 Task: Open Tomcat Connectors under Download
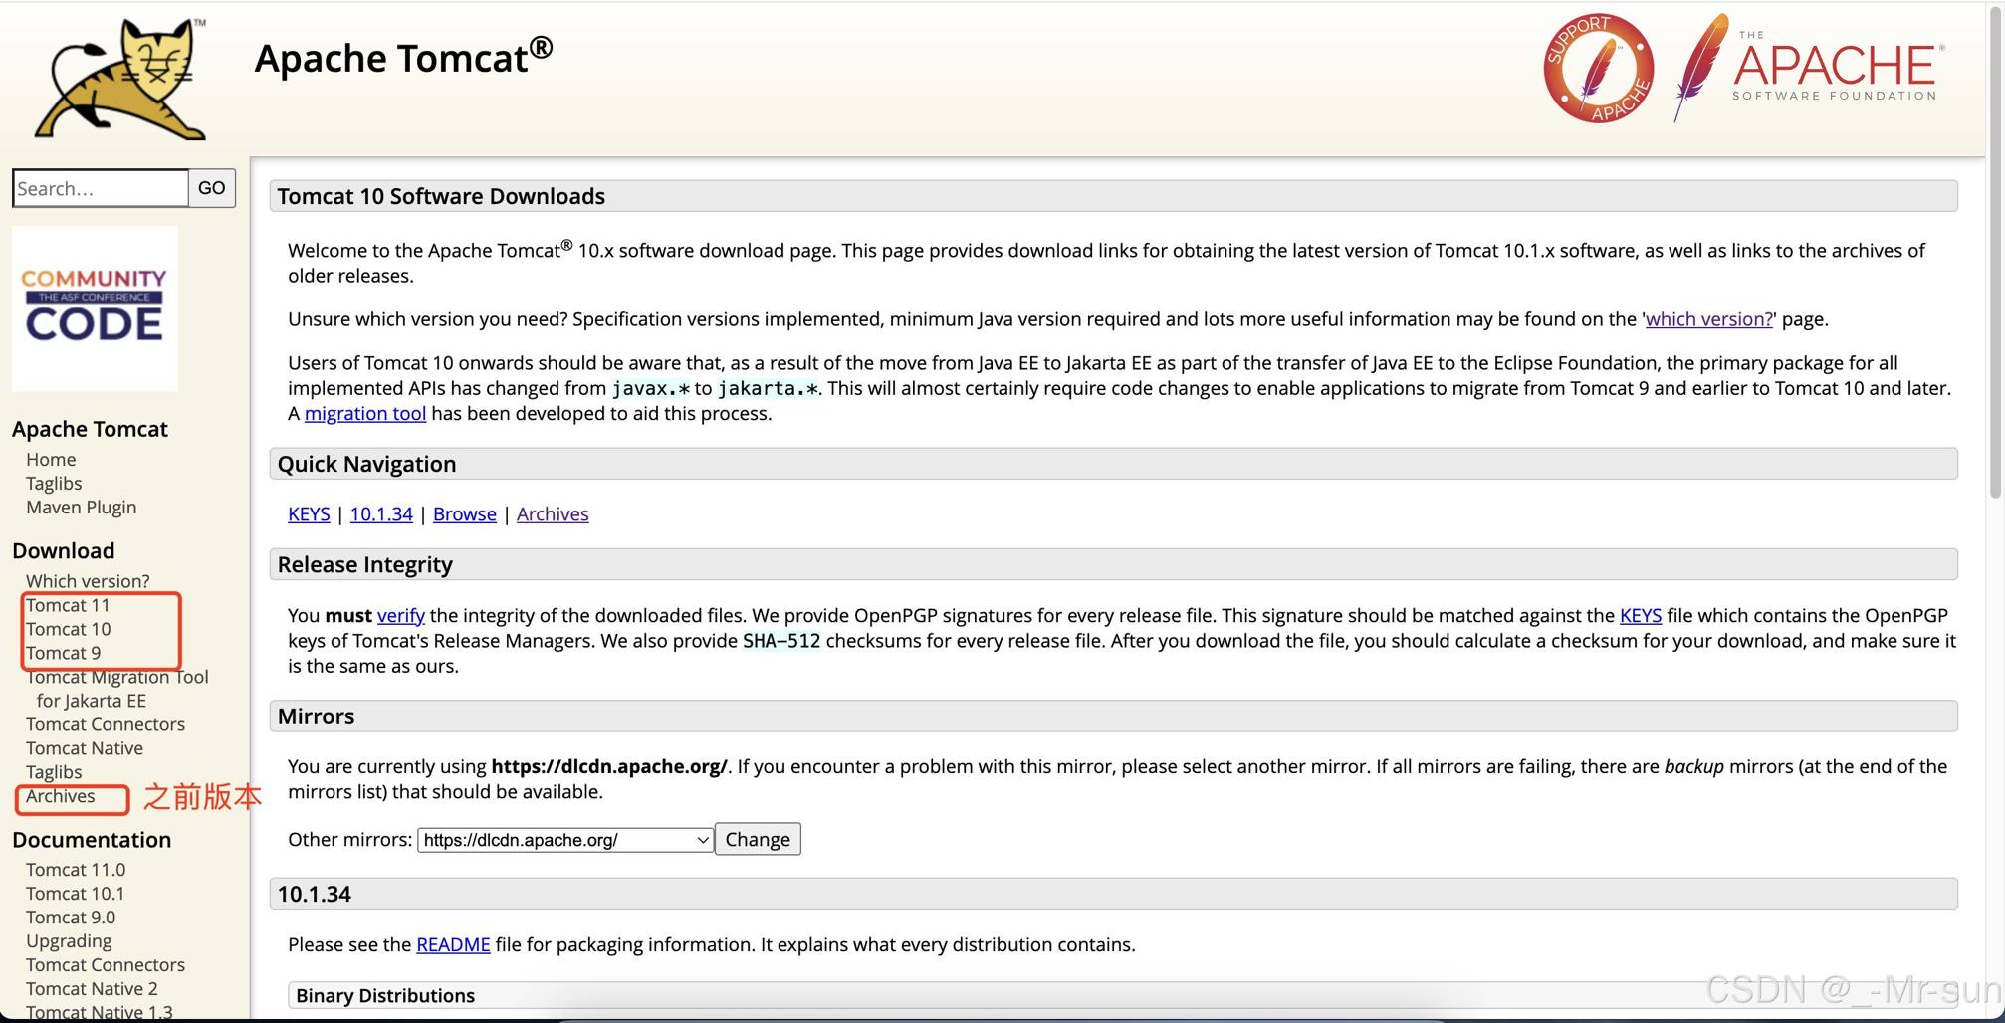tap(106, 723)
